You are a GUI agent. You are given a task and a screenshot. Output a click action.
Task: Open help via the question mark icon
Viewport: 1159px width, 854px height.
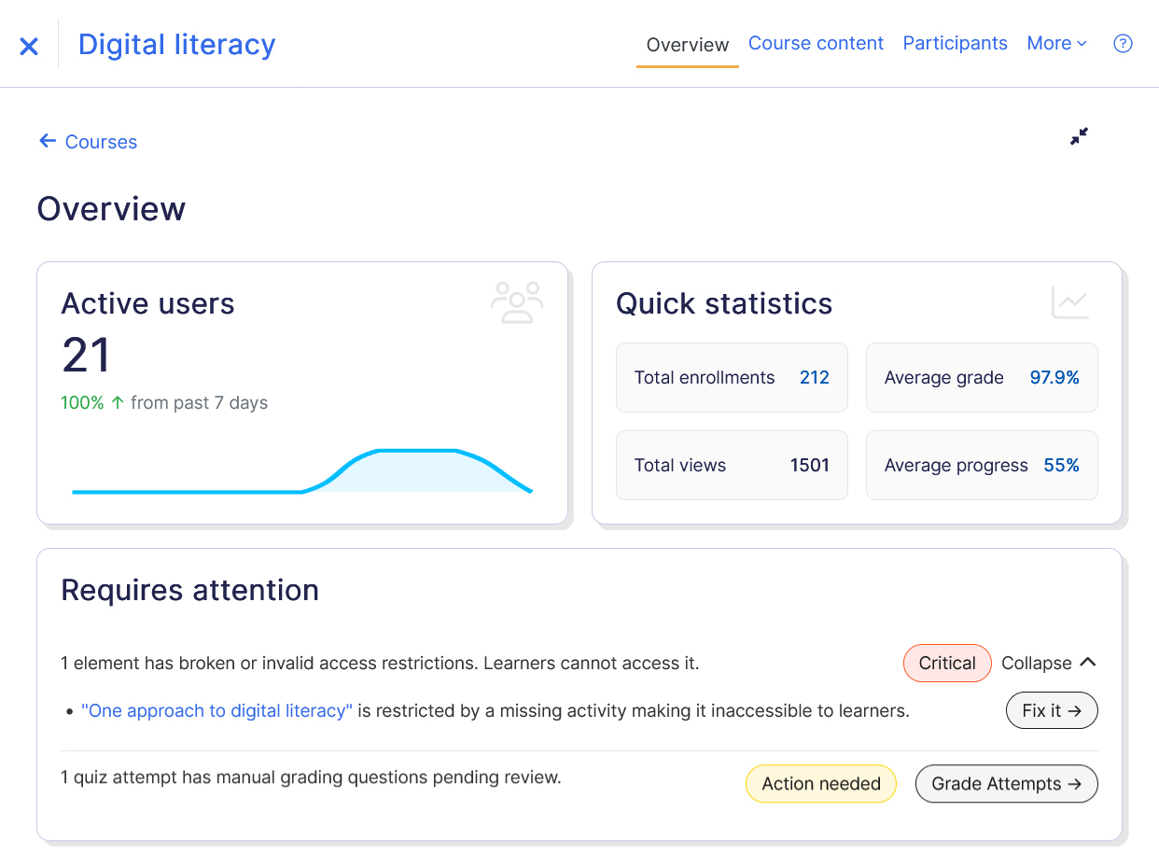1122,44
